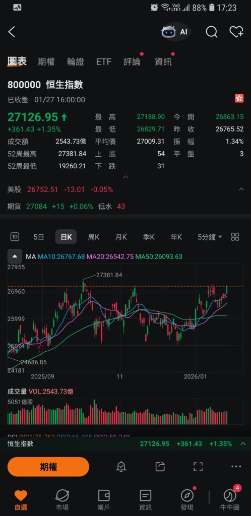Tap the alarm clock status icon
The image size is (251, 516).
(x=154, y=7)
